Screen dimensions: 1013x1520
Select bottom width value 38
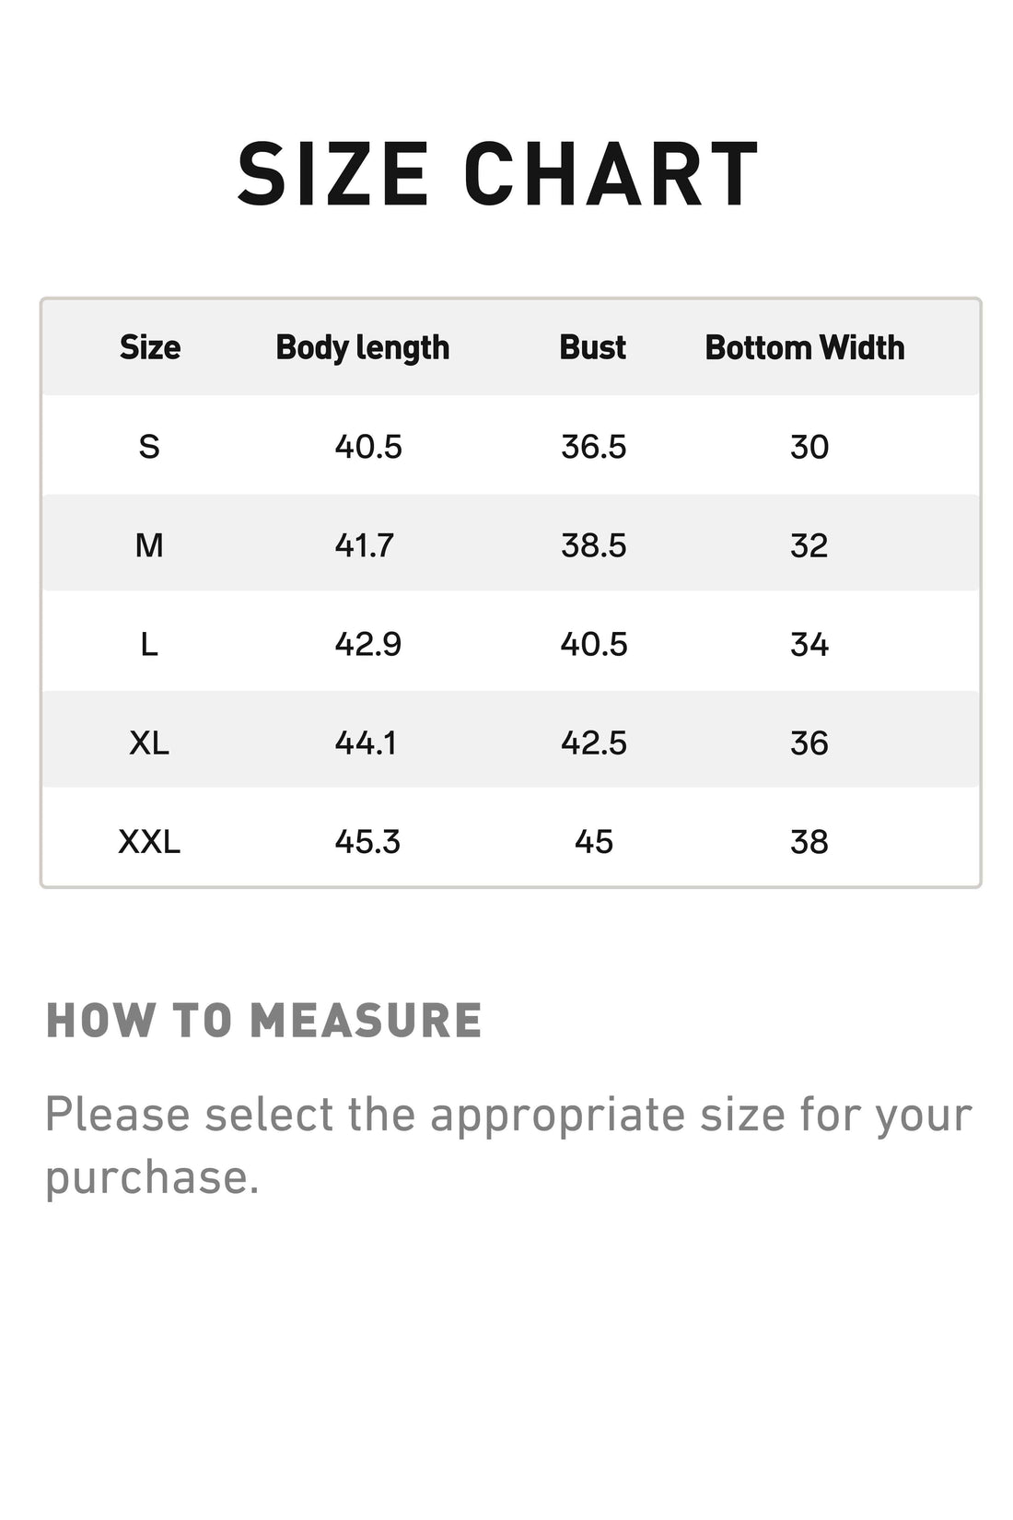tap(809, 841)
